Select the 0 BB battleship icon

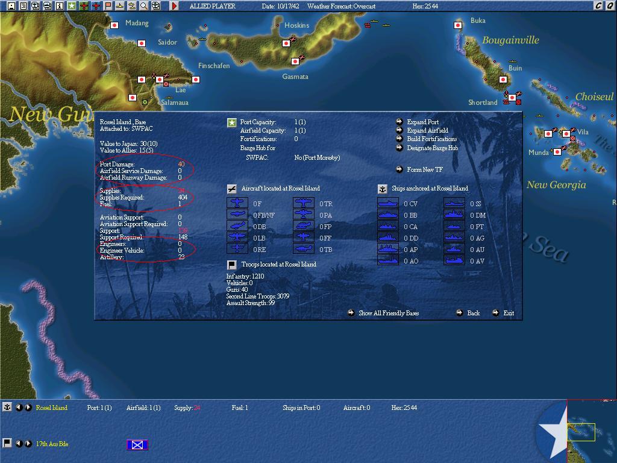(x=388, y=215)
